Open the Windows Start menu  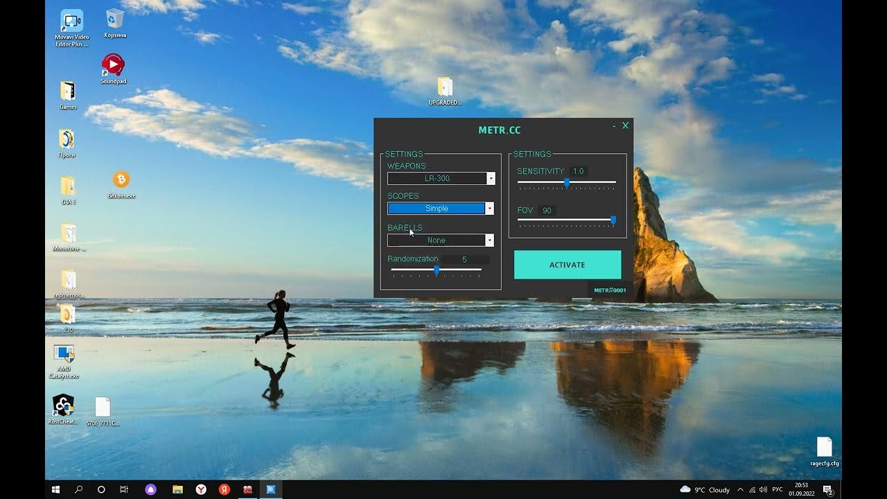pos(56,489)
